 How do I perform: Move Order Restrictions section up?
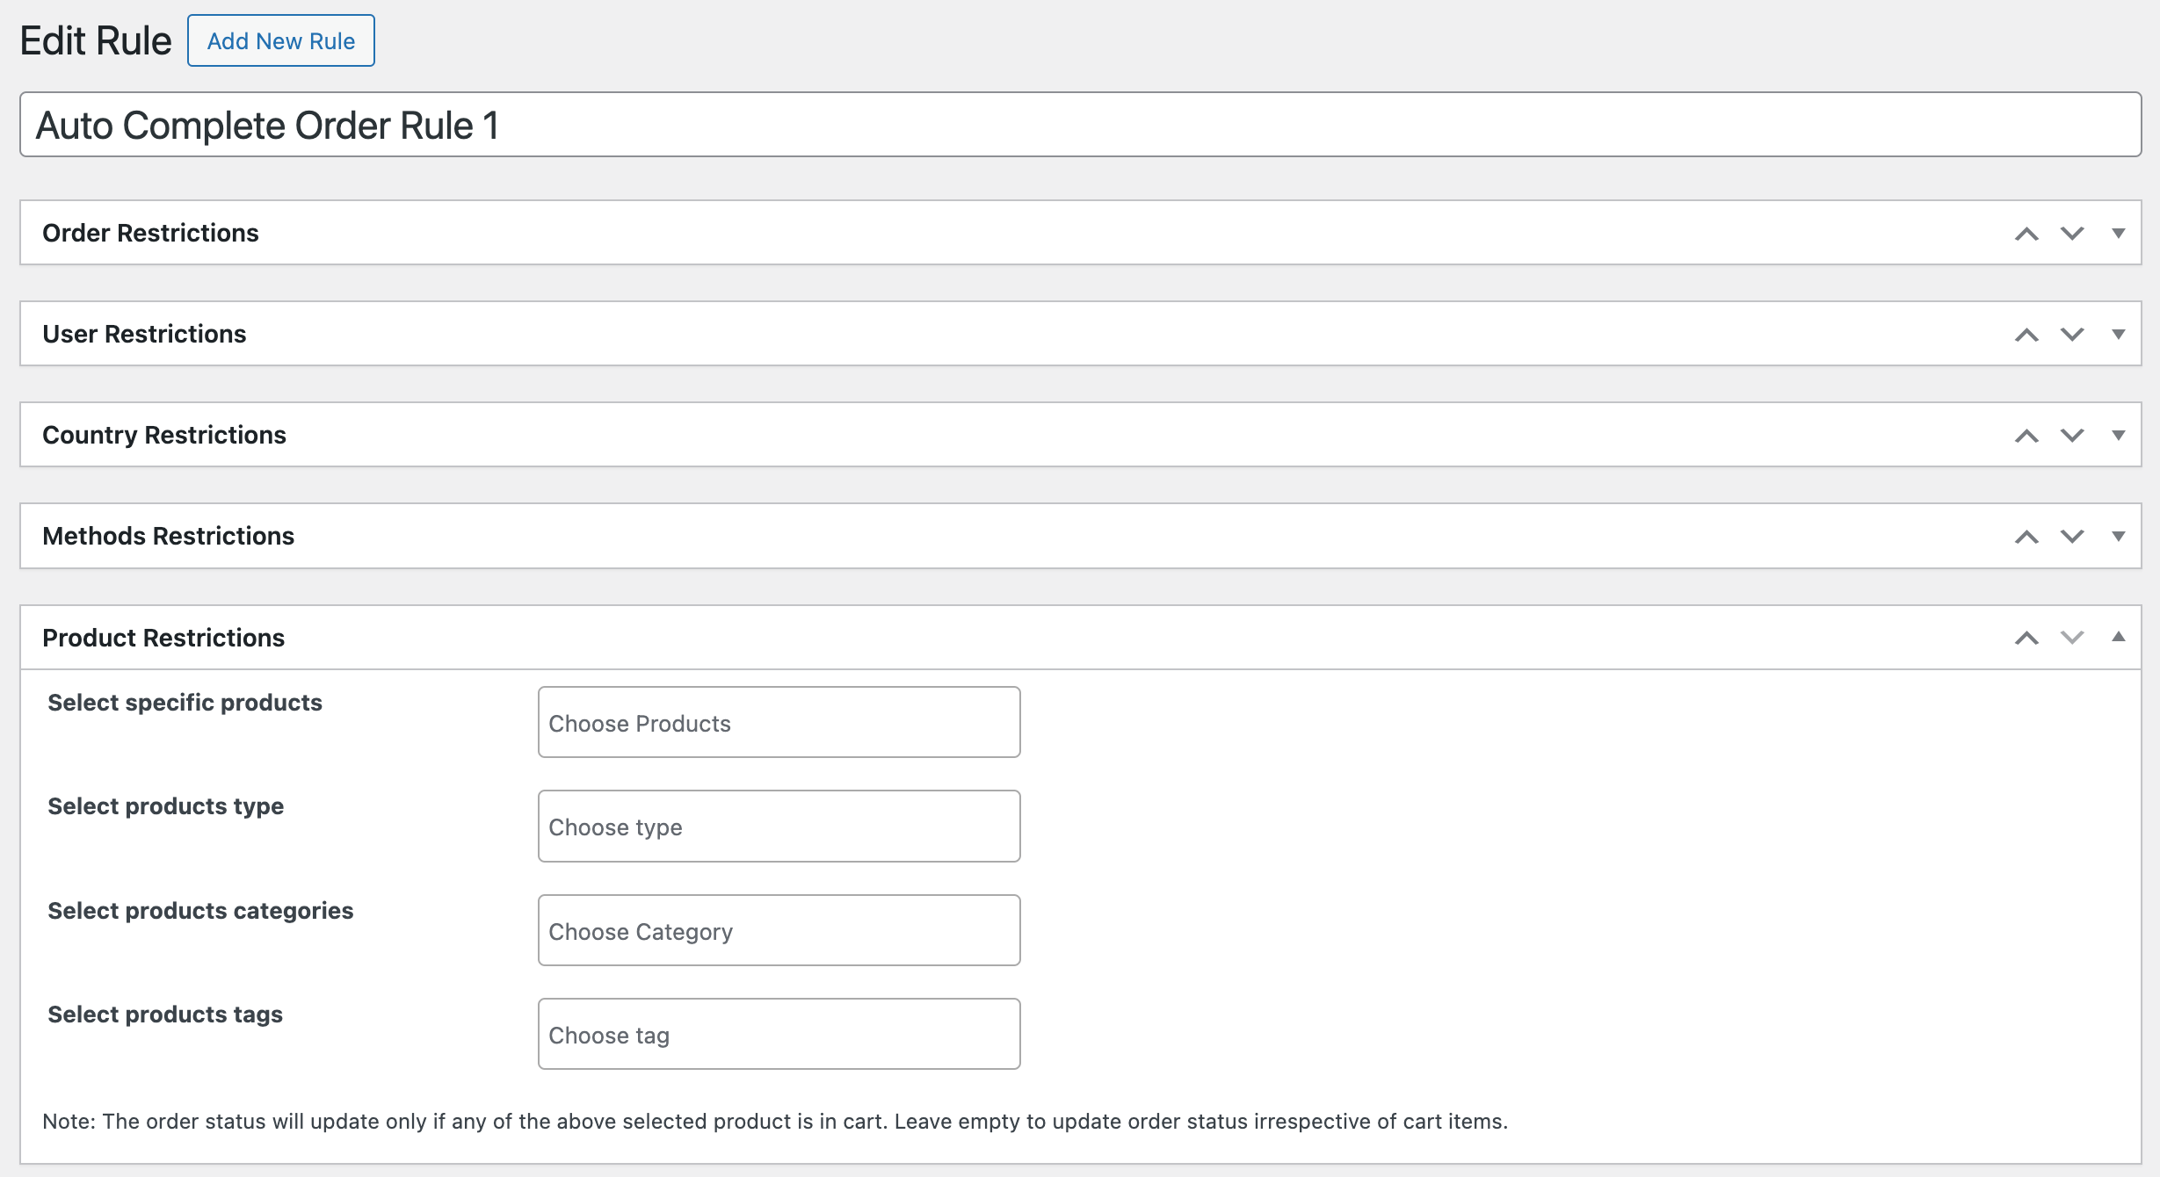[2026, 233]
